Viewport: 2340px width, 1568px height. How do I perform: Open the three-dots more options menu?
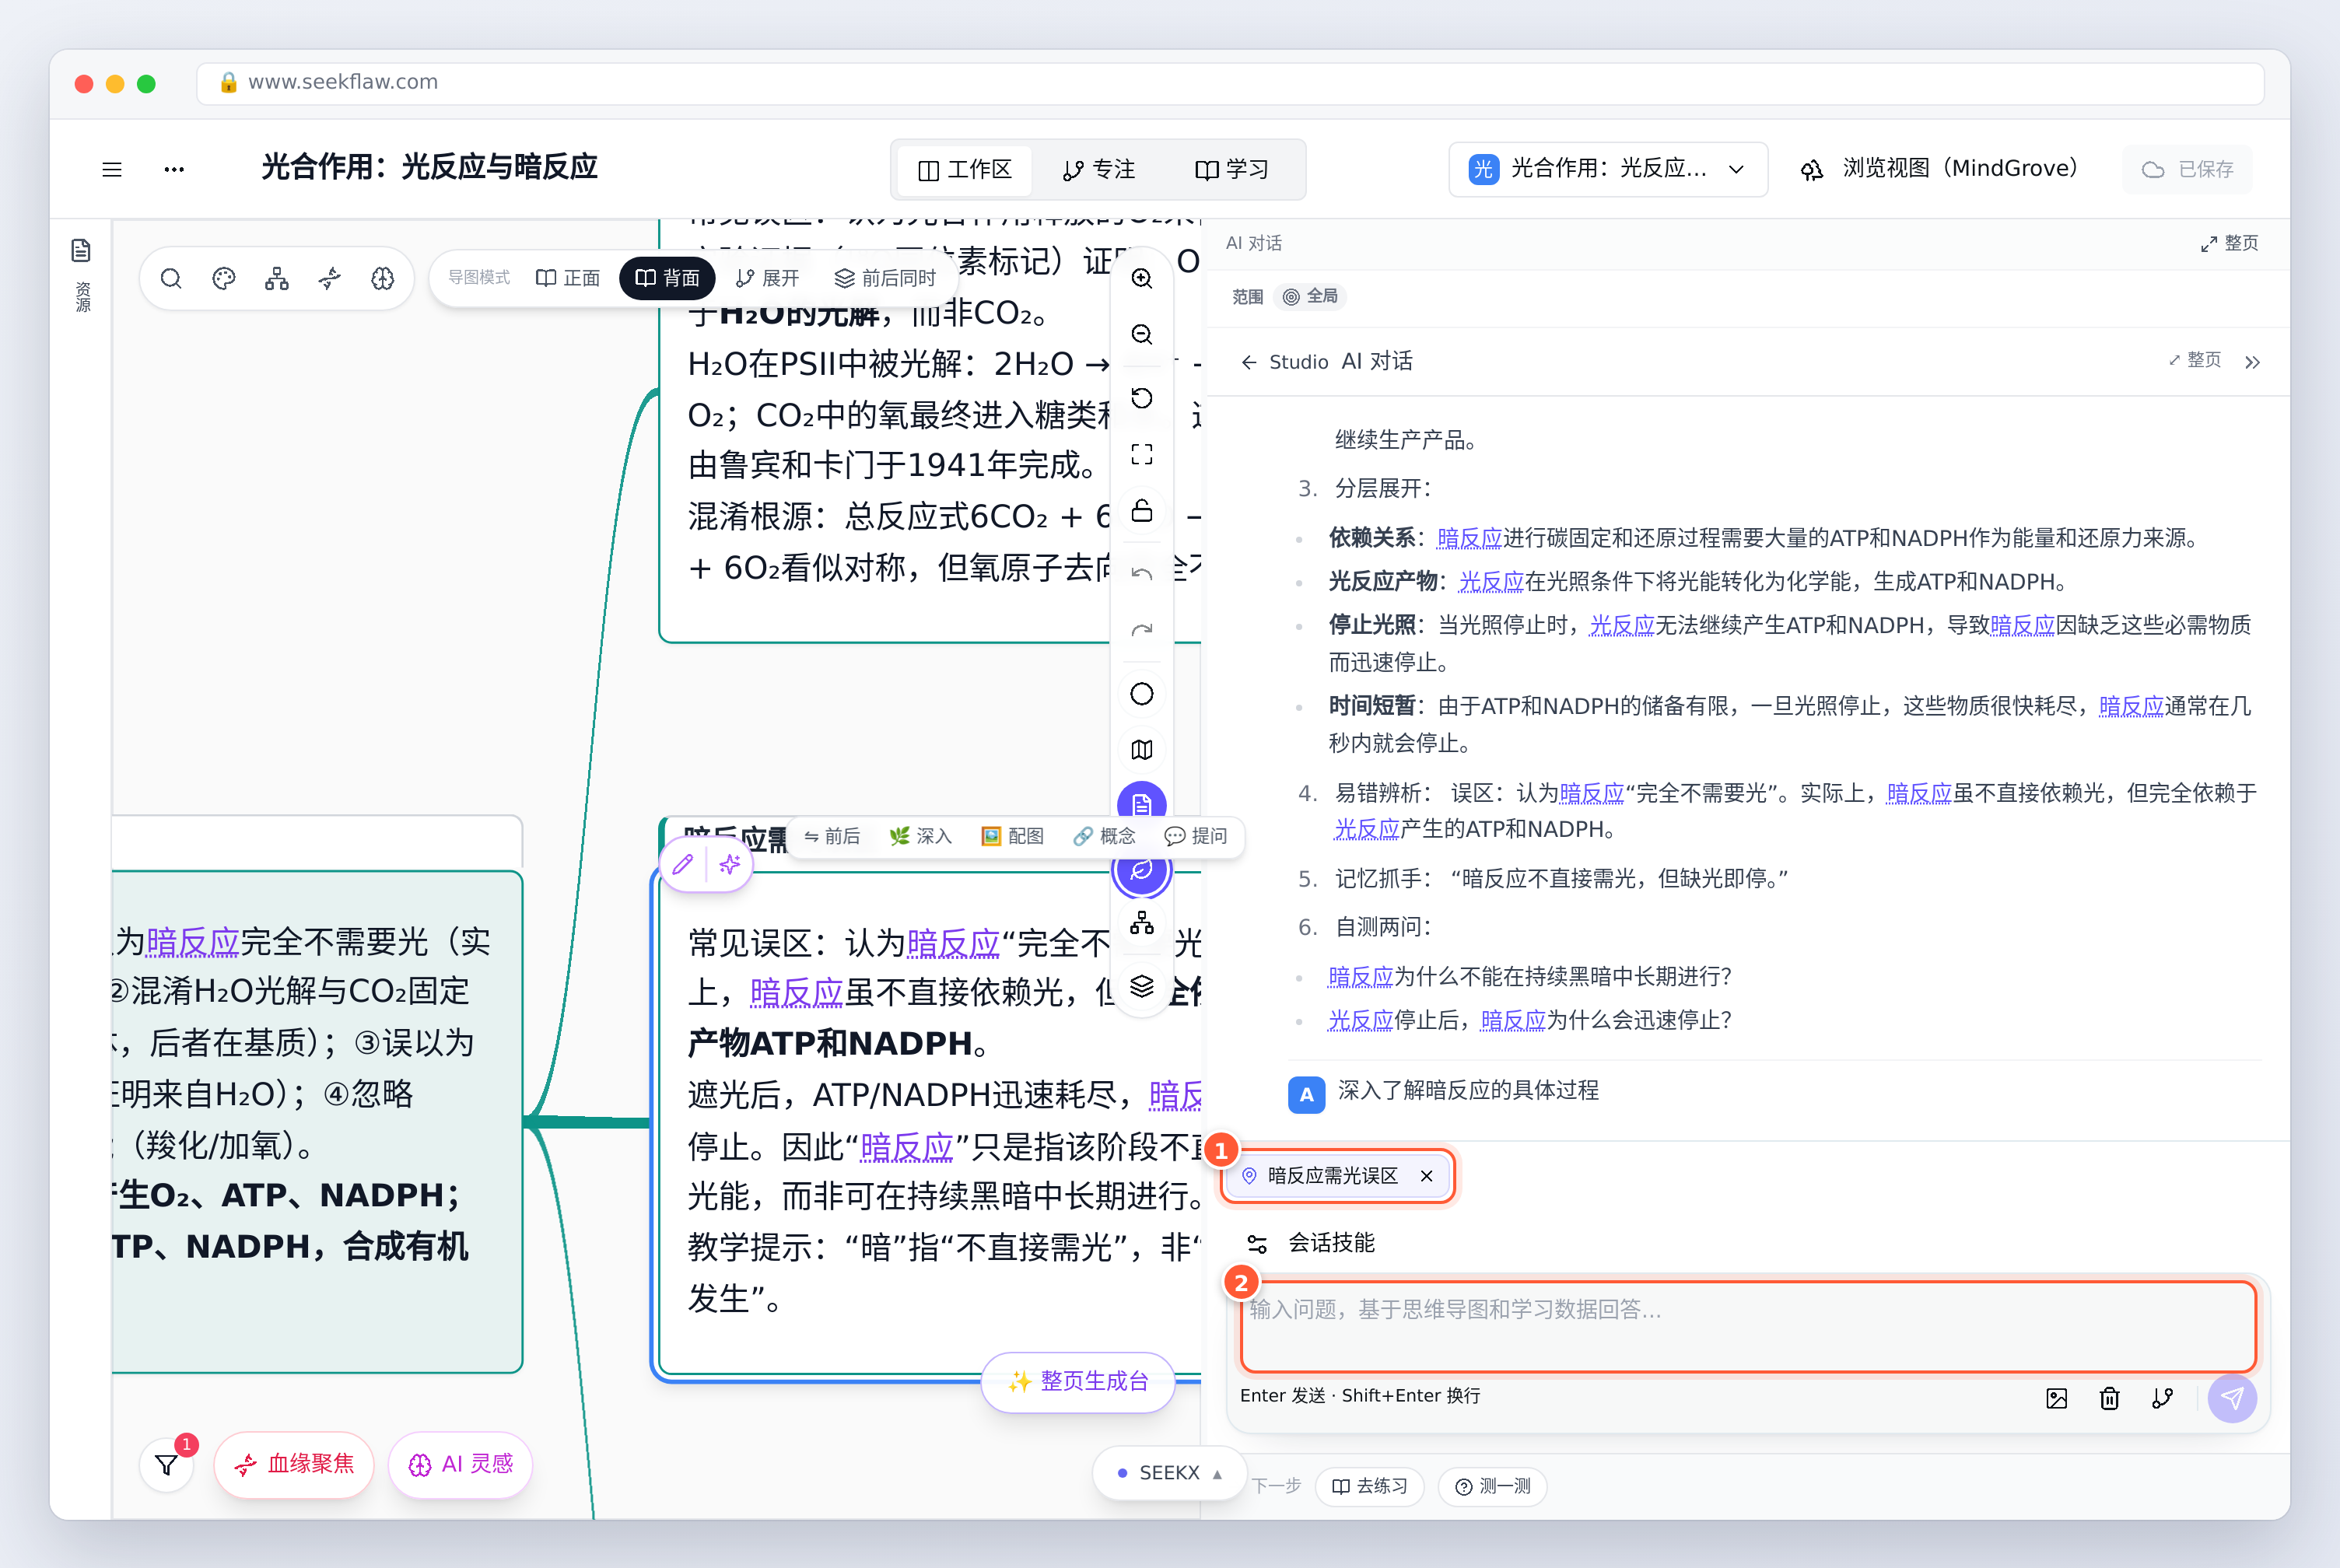174,169
